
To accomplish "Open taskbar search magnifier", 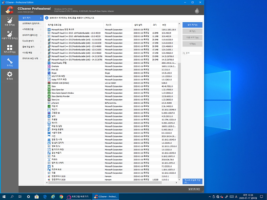I will [x=12, y=197].
